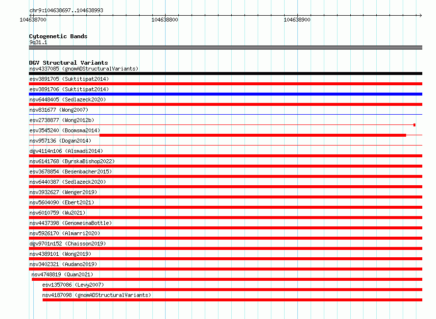This screenshot has height=319, width=436.
Task: Click the black nsv4337085 gnomAD variant bar
Action: pos(225,74)
